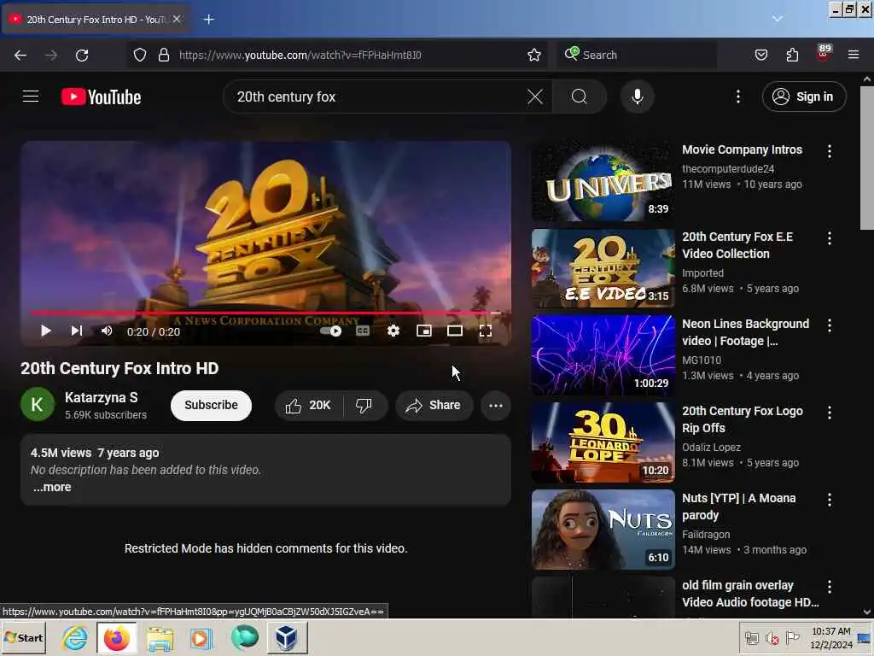Image resolution: width=874 pixels, height=656 pixels.
Task: Launch Internet Explorer from taskbar
Action: pos(74,638)
